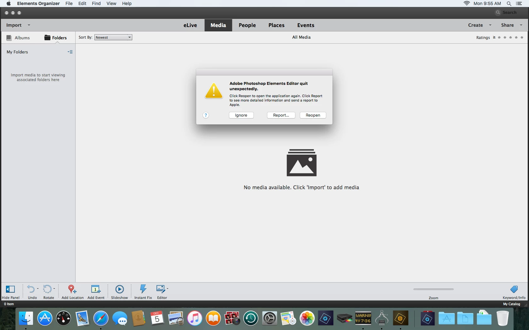Viewport: 529px width, 330px height.
Task: Open iTunes from the dock
Action: tap(195, 318)
